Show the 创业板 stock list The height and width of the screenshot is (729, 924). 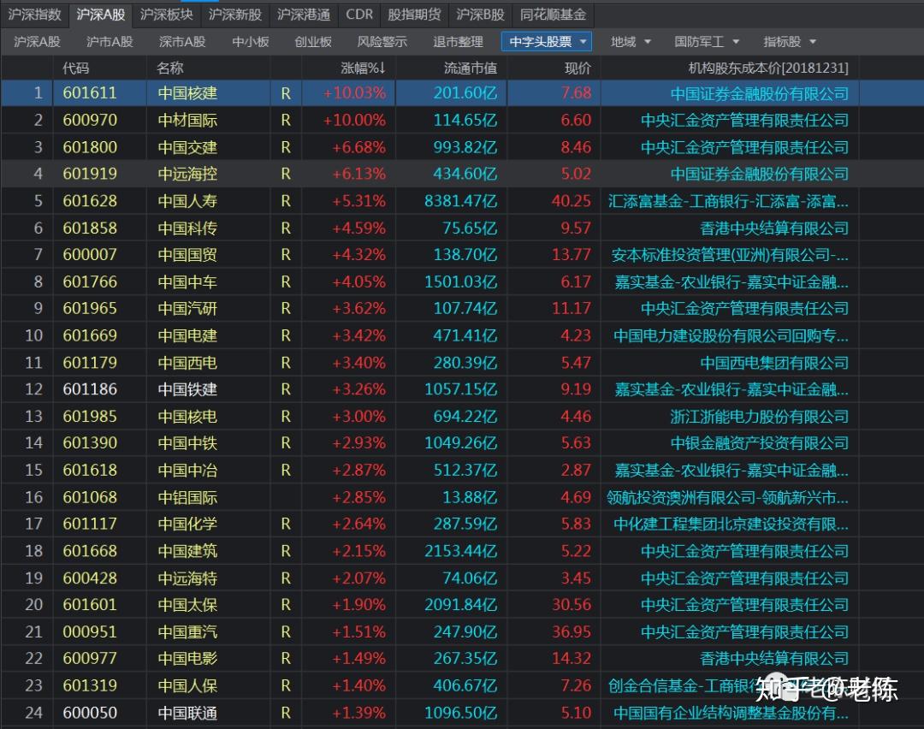pos(313,42)
